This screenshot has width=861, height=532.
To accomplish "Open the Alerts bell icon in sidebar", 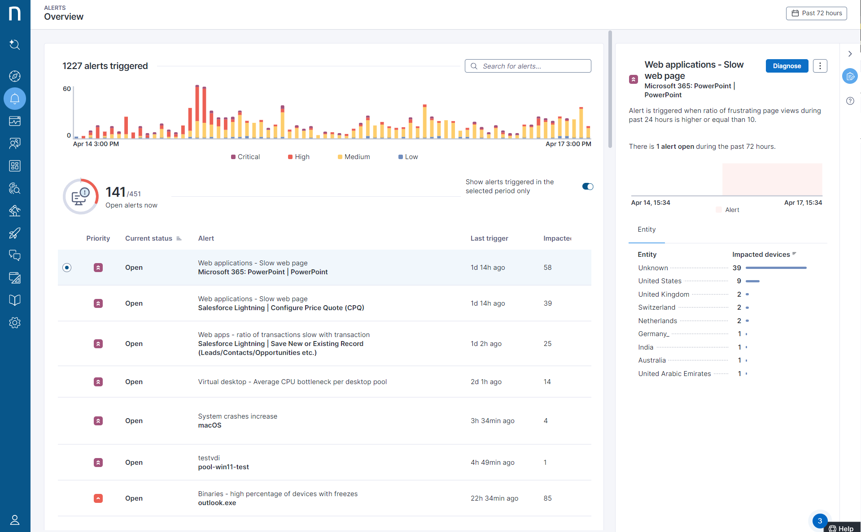I will pyautogui.click(x=15, y=99).
